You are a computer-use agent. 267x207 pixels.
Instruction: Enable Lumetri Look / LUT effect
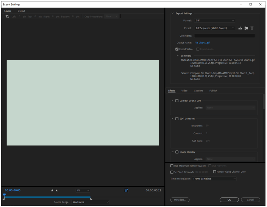177,101
